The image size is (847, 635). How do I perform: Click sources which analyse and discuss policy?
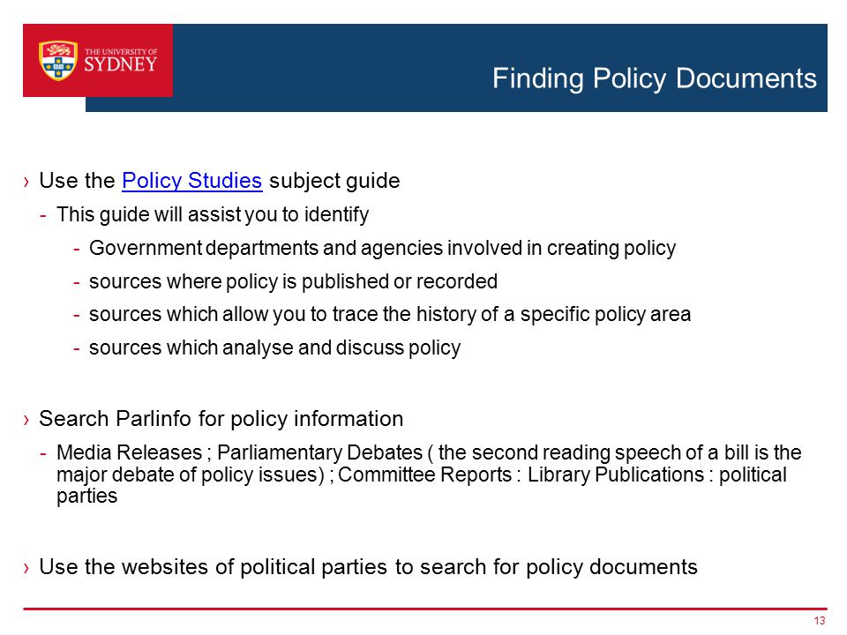(275, 347)
